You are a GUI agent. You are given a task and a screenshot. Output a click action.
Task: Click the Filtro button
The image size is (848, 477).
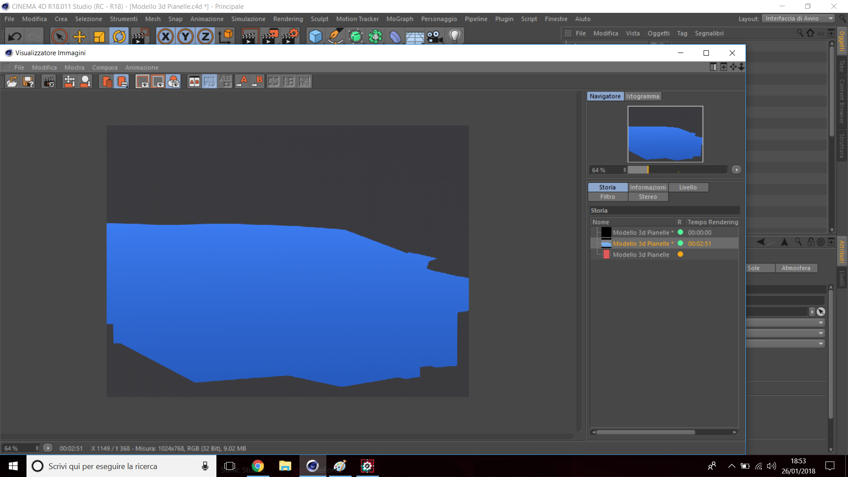[x=607, y=197]
